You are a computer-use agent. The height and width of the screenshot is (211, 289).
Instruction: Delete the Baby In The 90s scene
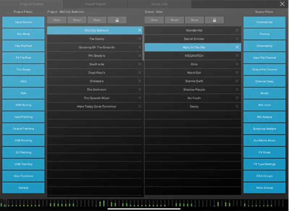tap(237, 47)
